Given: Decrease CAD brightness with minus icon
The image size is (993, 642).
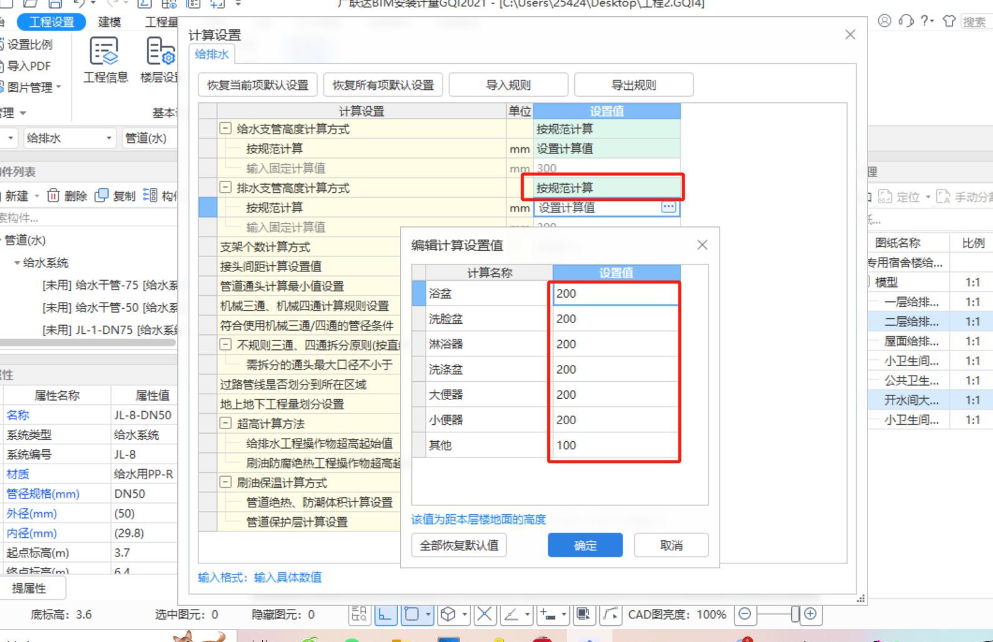Looking at the screenshot, I should 745,615.
